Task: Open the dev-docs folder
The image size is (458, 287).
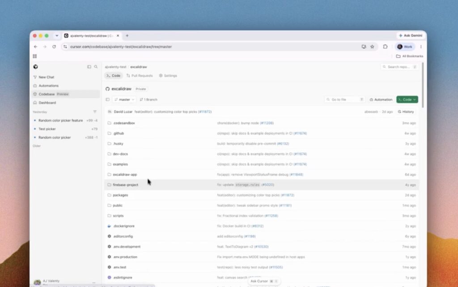Action: coord(120,154)
